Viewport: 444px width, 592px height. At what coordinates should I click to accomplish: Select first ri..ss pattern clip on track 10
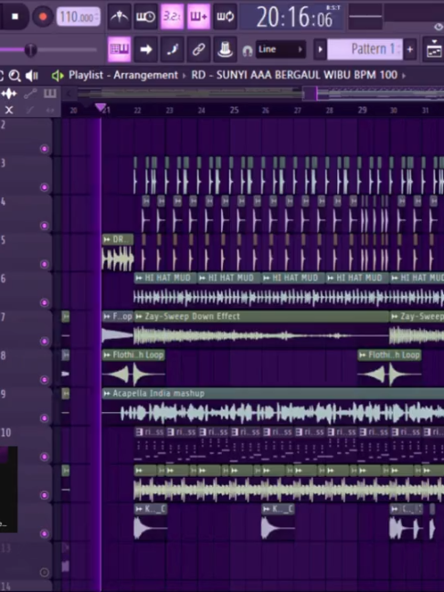(150, 444)
